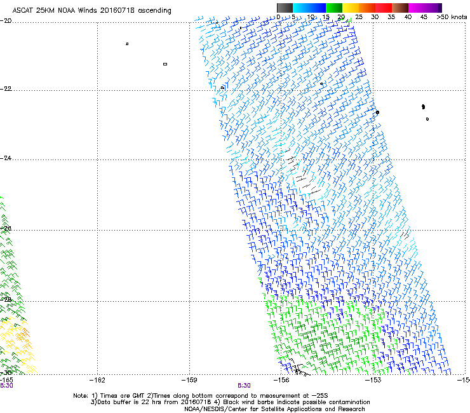Click the "-165" longitude axis label
The height and width of the screenshot is (413, 470).
[6, 381]
